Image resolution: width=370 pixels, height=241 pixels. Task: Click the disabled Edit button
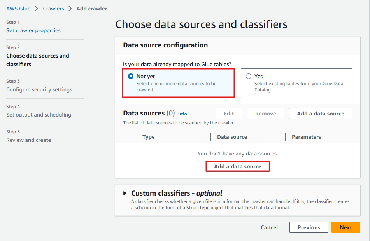[229, 114]
